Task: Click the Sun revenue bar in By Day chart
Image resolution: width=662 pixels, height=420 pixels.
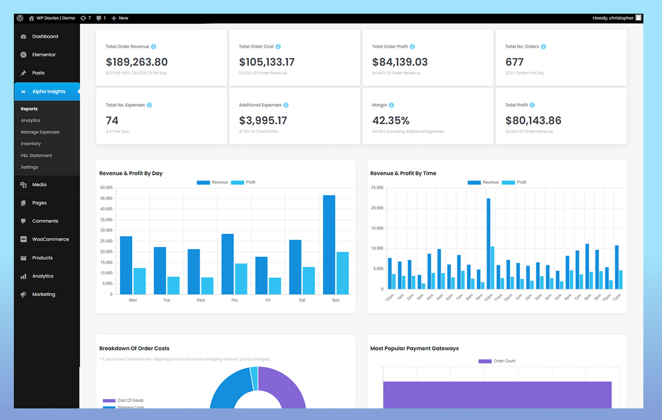Action: click(329, 245)
